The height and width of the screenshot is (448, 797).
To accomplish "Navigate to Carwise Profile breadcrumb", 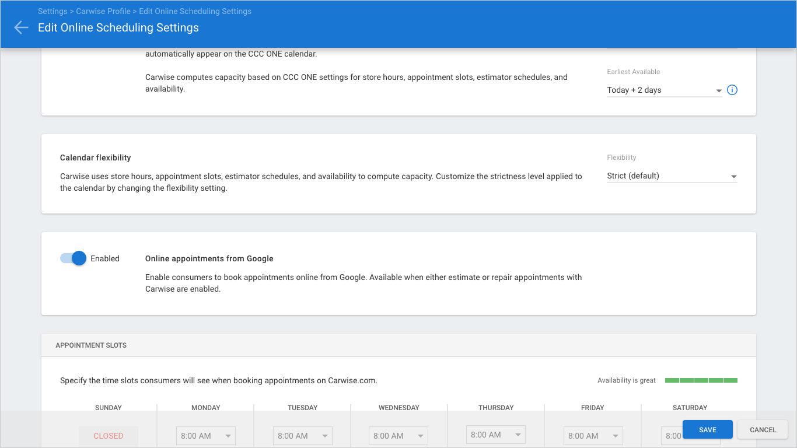I will click(103, 11).
